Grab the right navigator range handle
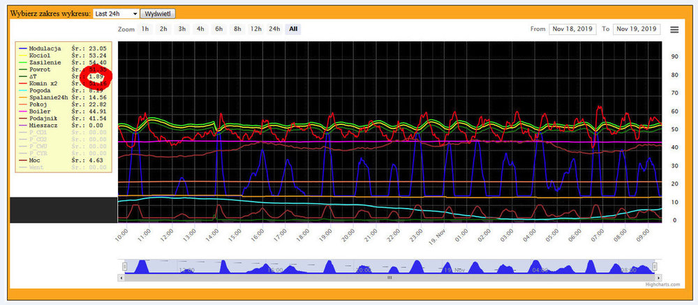Viewport: 698px width, 305px height. 655,266
